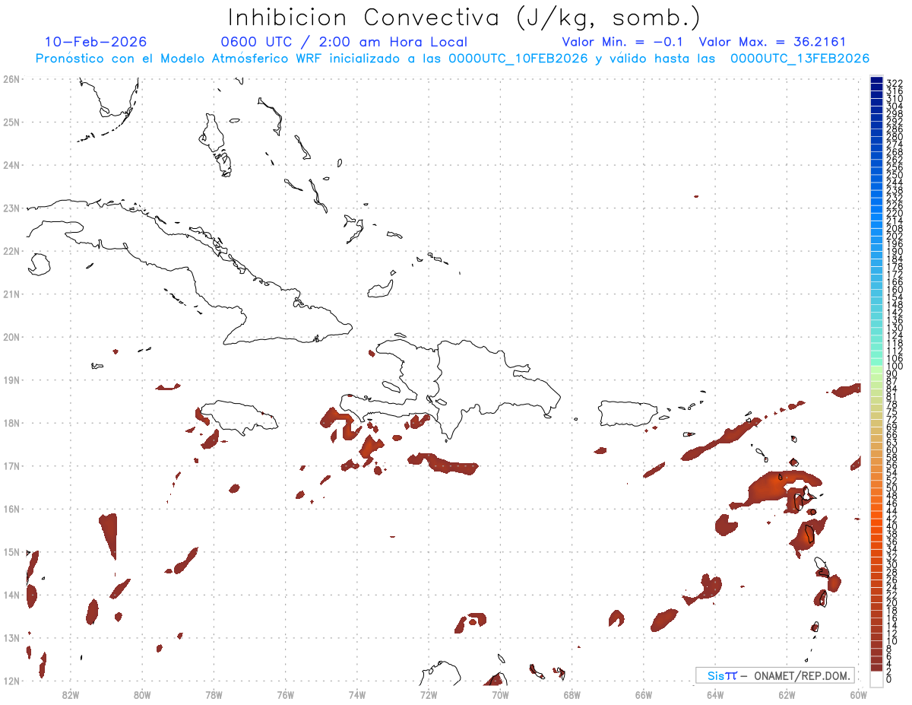
Task: Click the 80W longitude label
Action: point(142,694)
